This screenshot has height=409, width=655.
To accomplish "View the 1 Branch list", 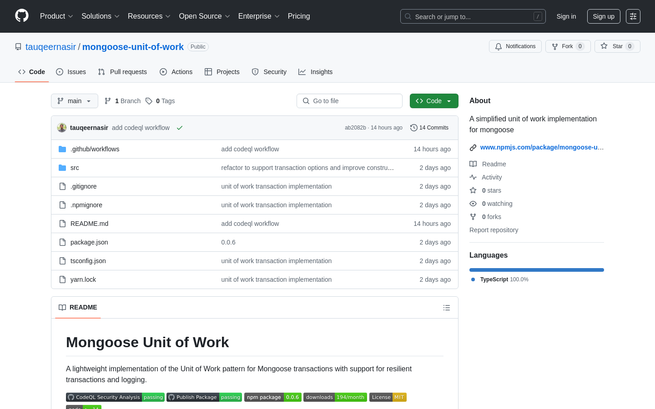I will coord(122,101).
